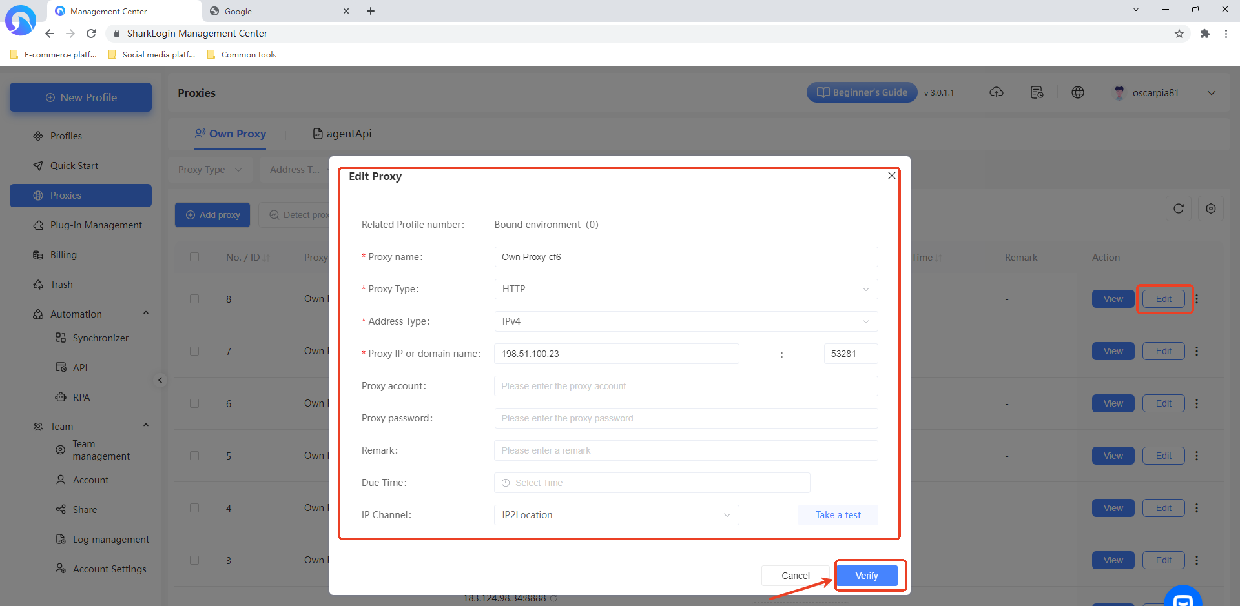The height and width of the screenshot is (606, 1240).
Task: Click the refresh proxy list icon
Action: [1178, 208]
